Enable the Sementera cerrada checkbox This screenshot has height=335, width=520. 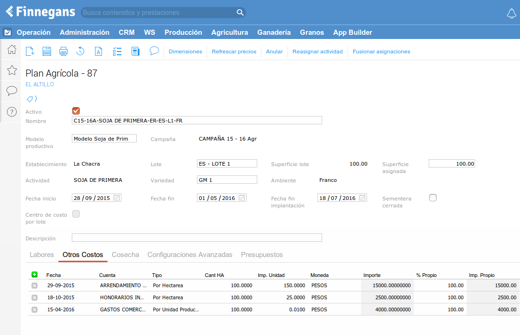click(x=433, y=198)
